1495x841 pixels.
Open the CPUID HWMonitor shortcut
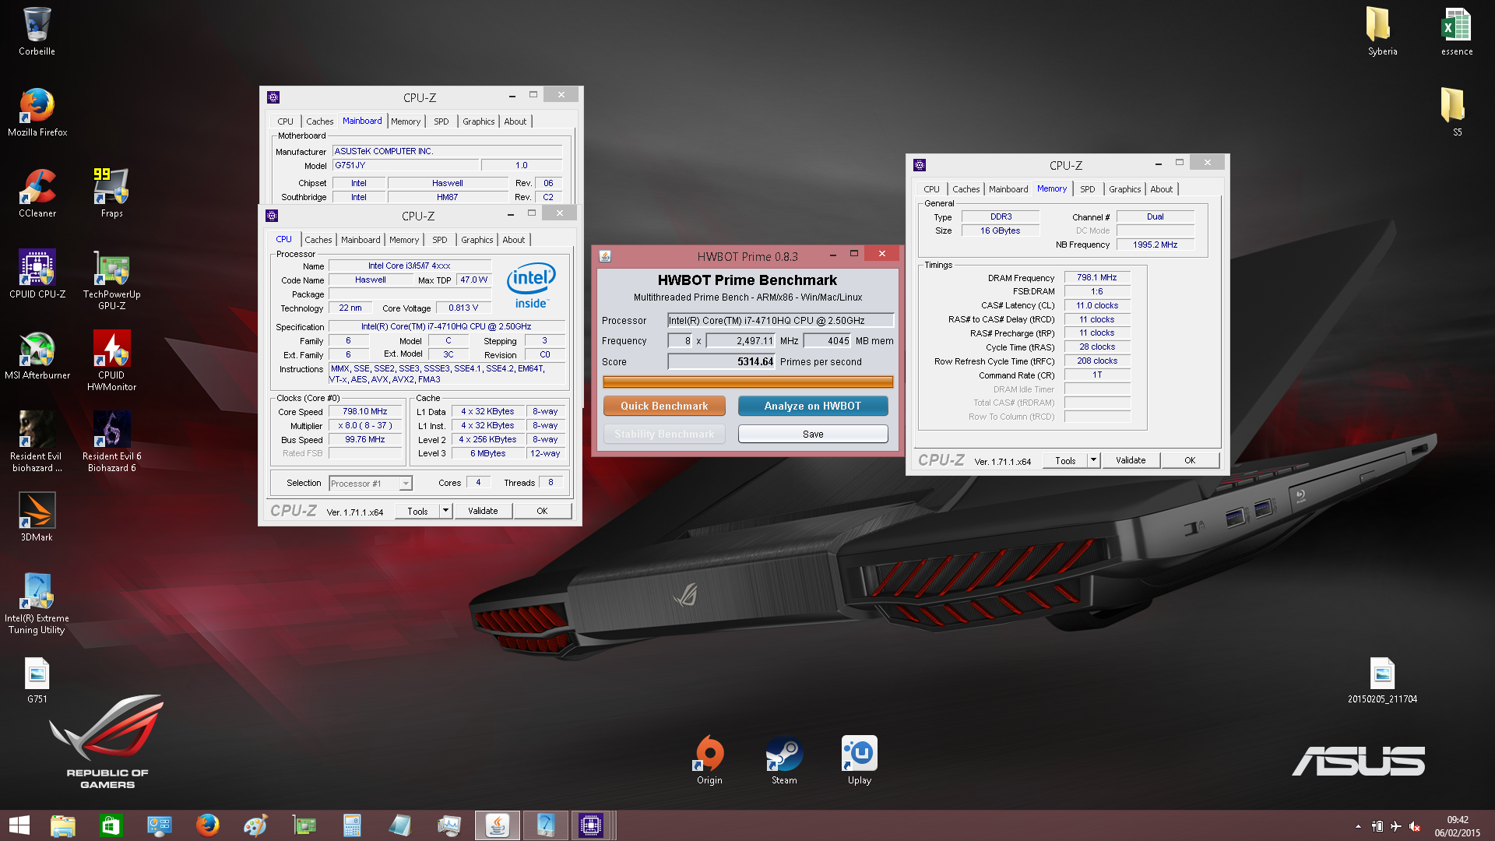[x=111, y=361]
